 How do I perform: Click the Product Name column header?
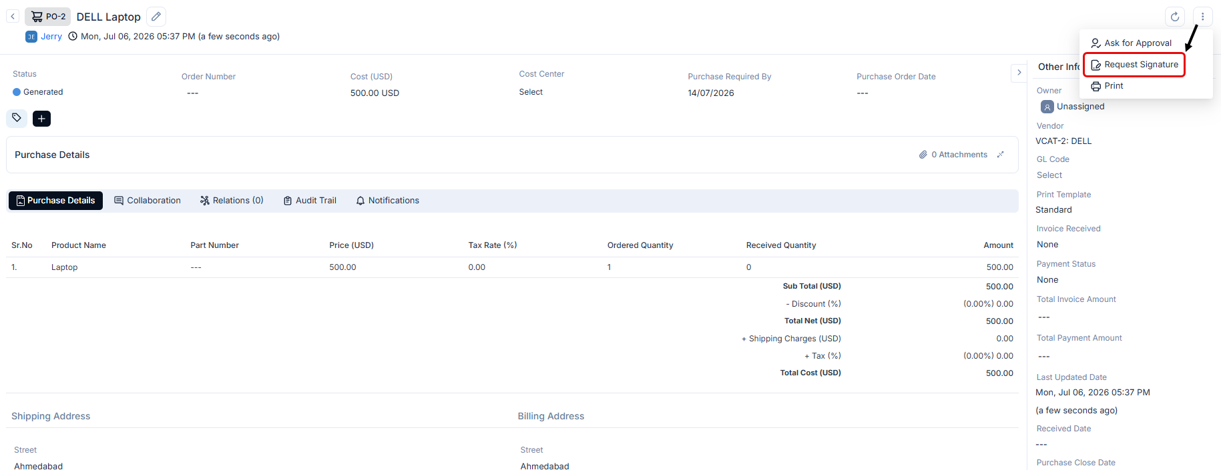[79, 245]
